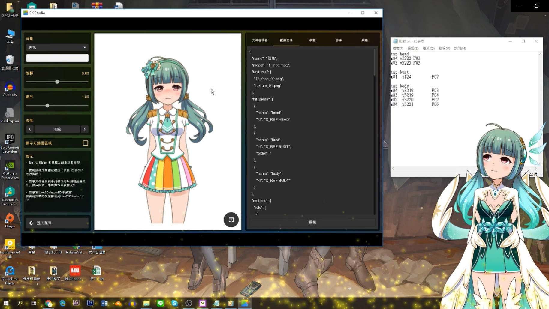Enable the 顯示可觸摸區域 touchable-area checkbox
Screen dimensions: 549x309
click(86, 143)
